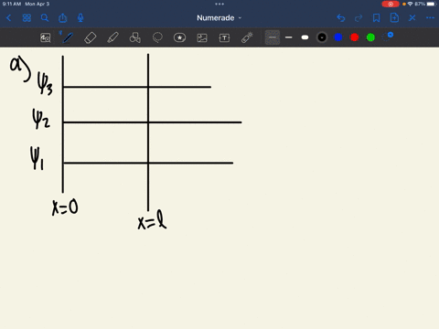Expand the Numerade title dropdown
The image size is (439, 329).
tap(219, 18)
